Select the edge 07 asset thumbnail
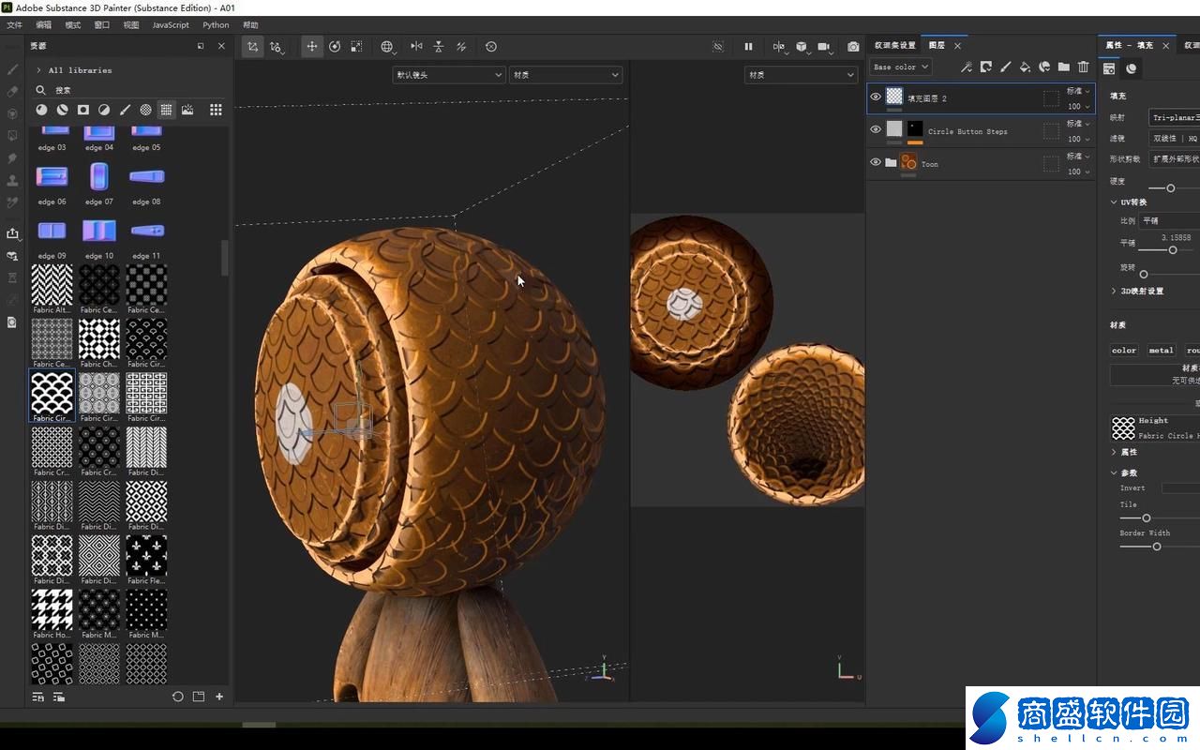1200x750 pixels. click(x=99, y=175)
